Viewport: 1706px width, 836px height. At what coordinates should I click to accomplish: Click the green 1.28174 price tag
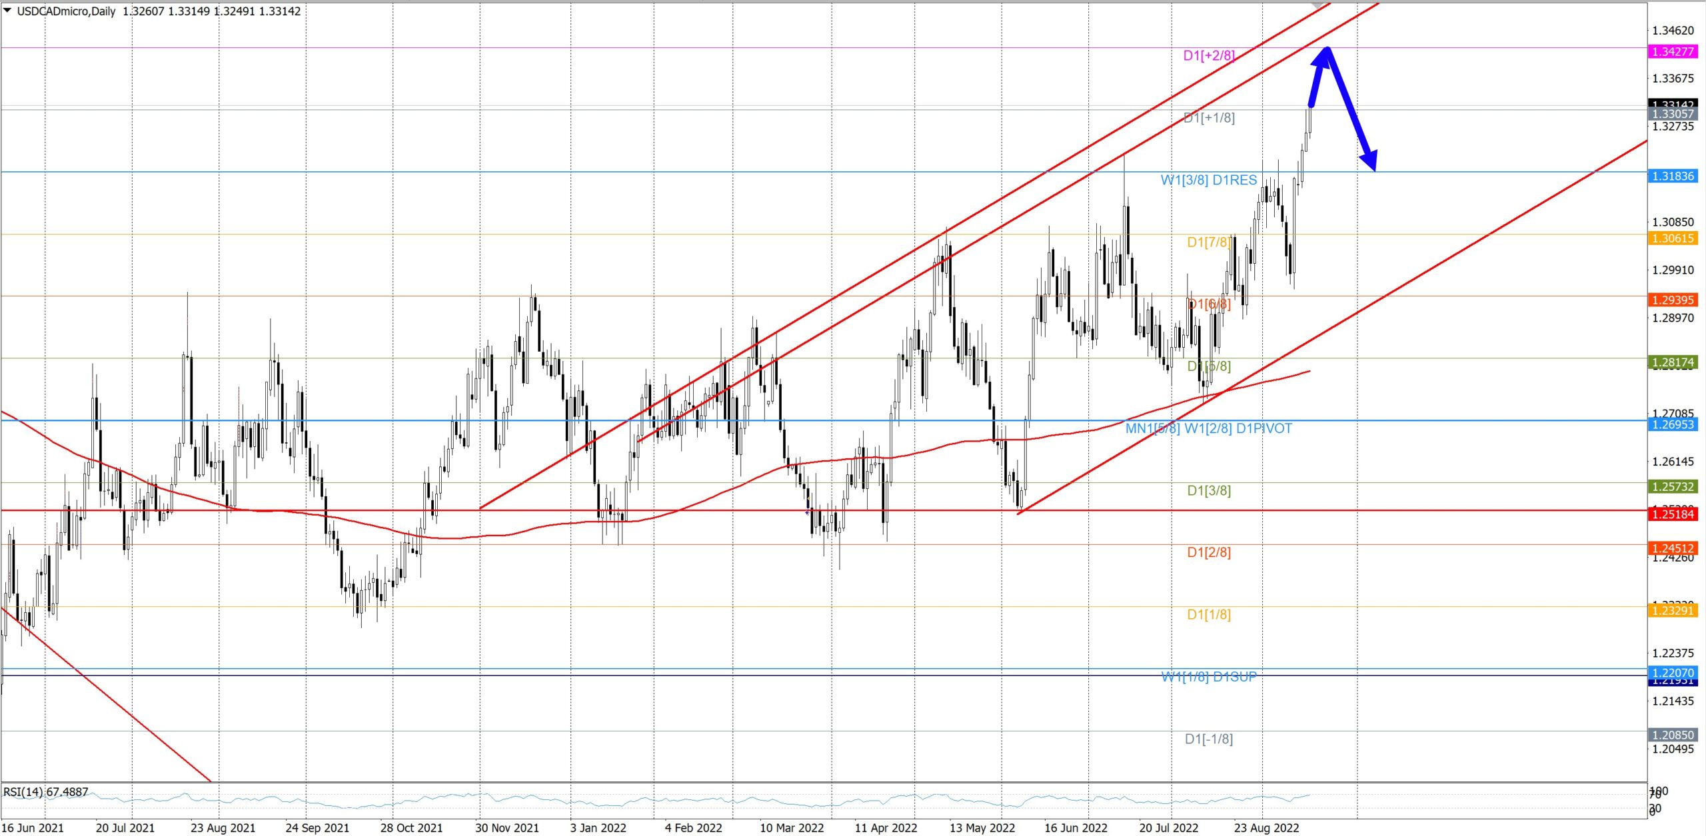click(x=1673, y=362)
